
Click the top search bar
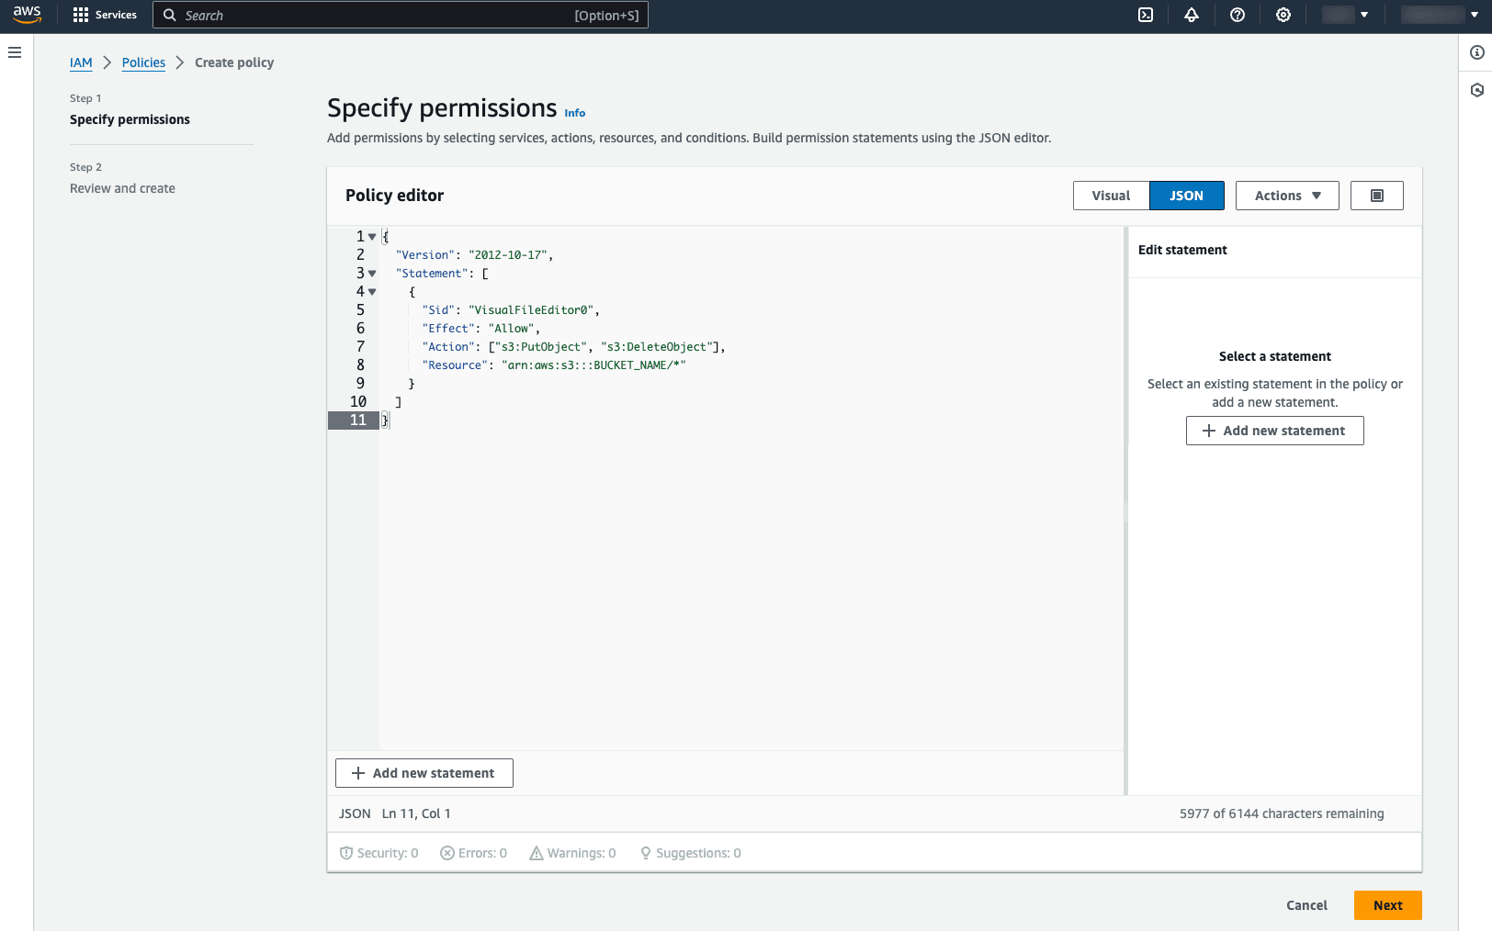[400, 15]
